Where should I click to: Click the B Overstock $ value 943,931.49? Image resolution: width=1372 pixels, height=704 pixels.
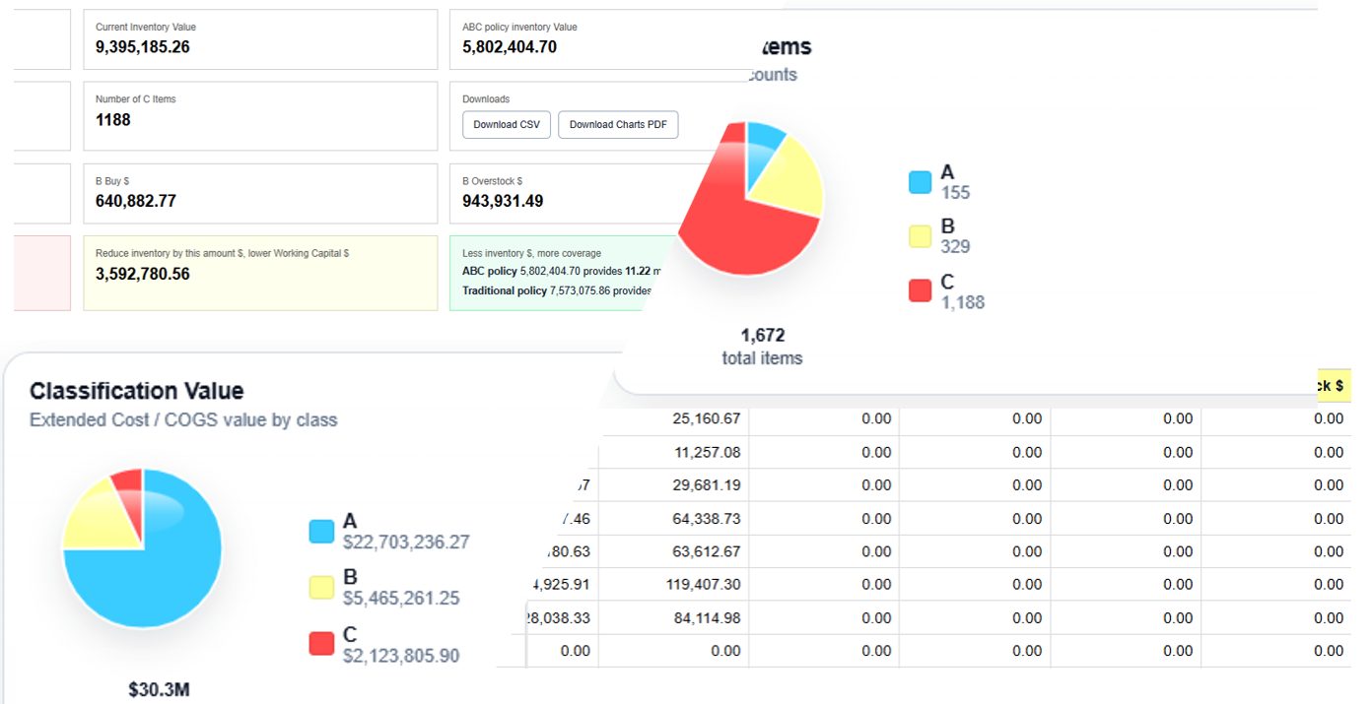(x=503, y=201)
